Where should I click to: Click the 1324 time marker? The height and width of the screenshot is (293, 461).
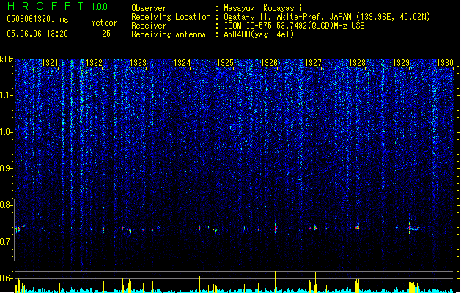tap(182, 63)
